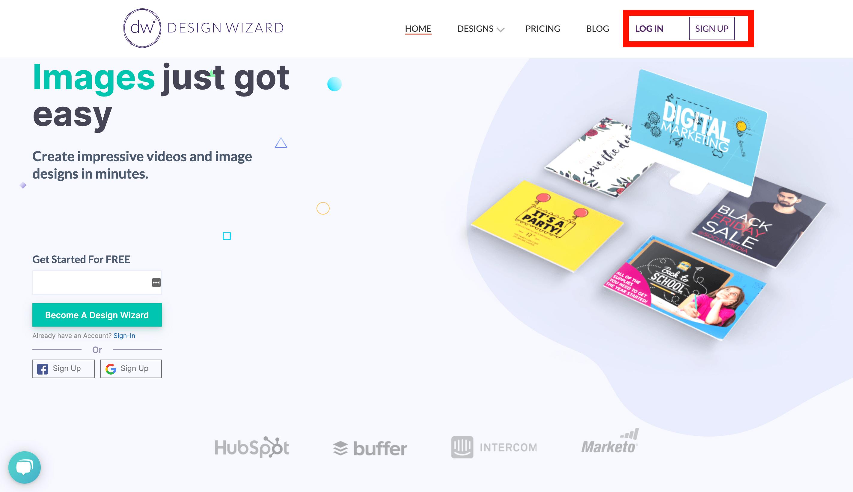The height and width of the screenshot is (492, 853).
Task: Click the Sign-In link
Action: (x=123, y=336)
